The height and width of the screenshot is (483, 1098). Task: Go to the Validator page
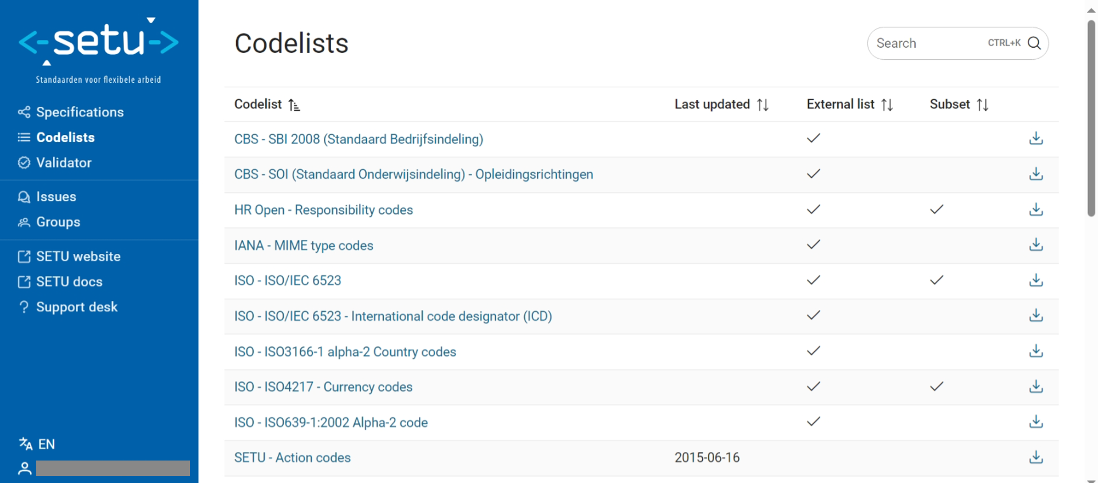54,162
